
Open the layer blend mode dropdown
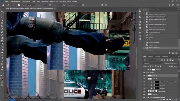coord(153,63)
